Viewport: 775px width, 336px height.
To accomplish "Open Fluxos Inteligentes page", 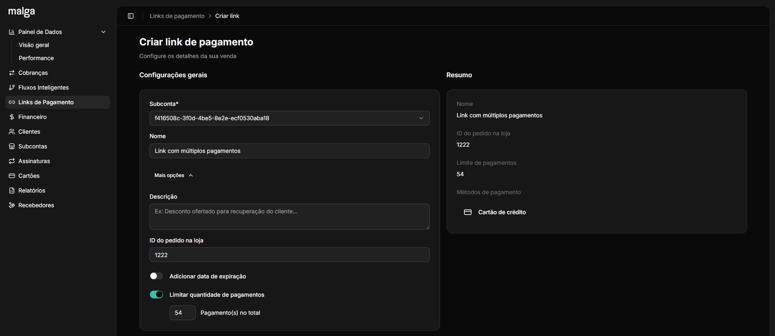I will click(58, 87).
